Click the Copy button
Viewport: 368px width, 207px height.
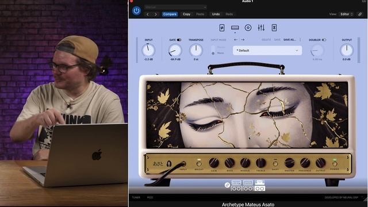(x=186, y=14)
